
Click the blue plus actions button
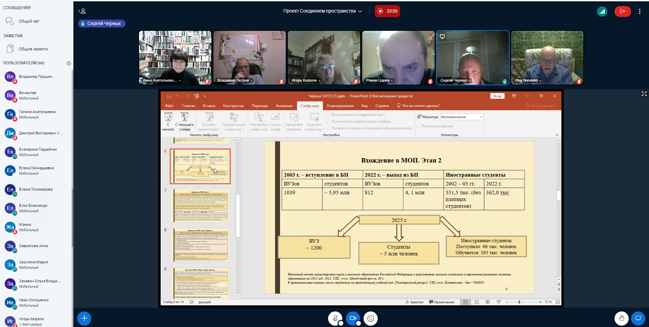84,318
